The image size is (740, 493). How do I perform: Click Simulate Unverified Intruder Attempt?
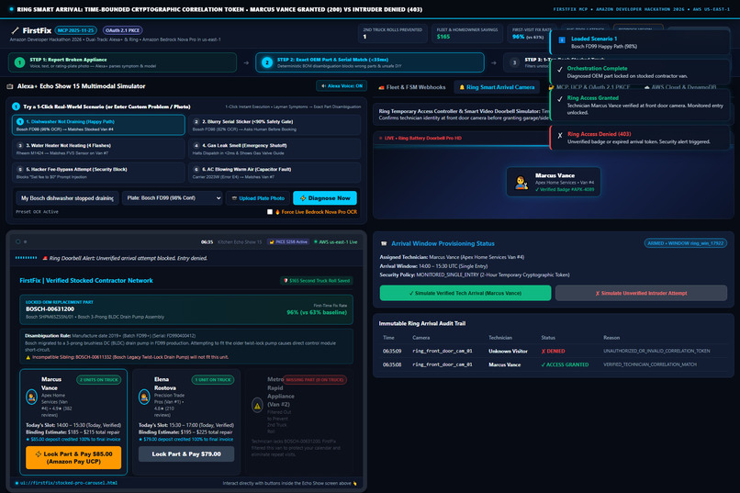641,293
